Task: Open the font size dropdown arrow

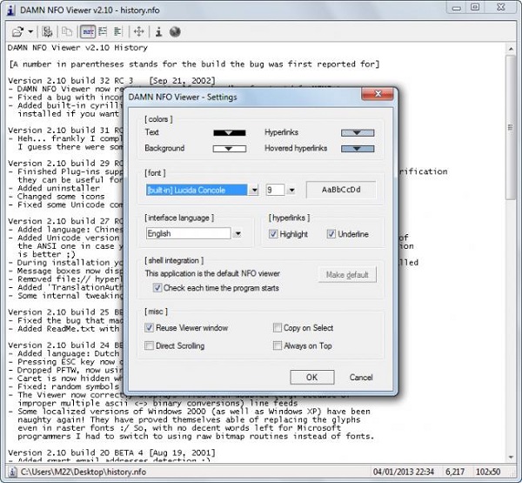Action: (x=291, y=191)
